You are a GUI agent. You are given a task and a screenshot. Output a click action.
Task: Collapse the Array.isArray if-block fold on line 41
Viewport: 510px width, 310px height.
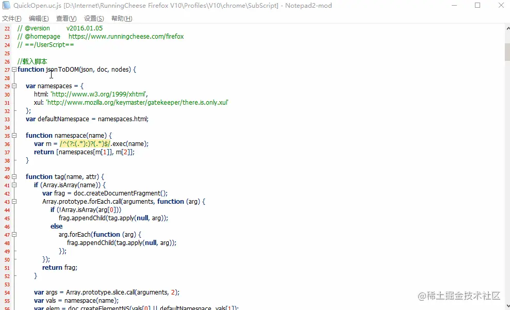click(x=14, y=185)
